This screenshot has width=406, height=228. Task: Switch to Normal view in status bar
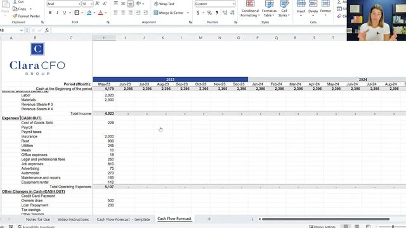[x=346, y=227]
